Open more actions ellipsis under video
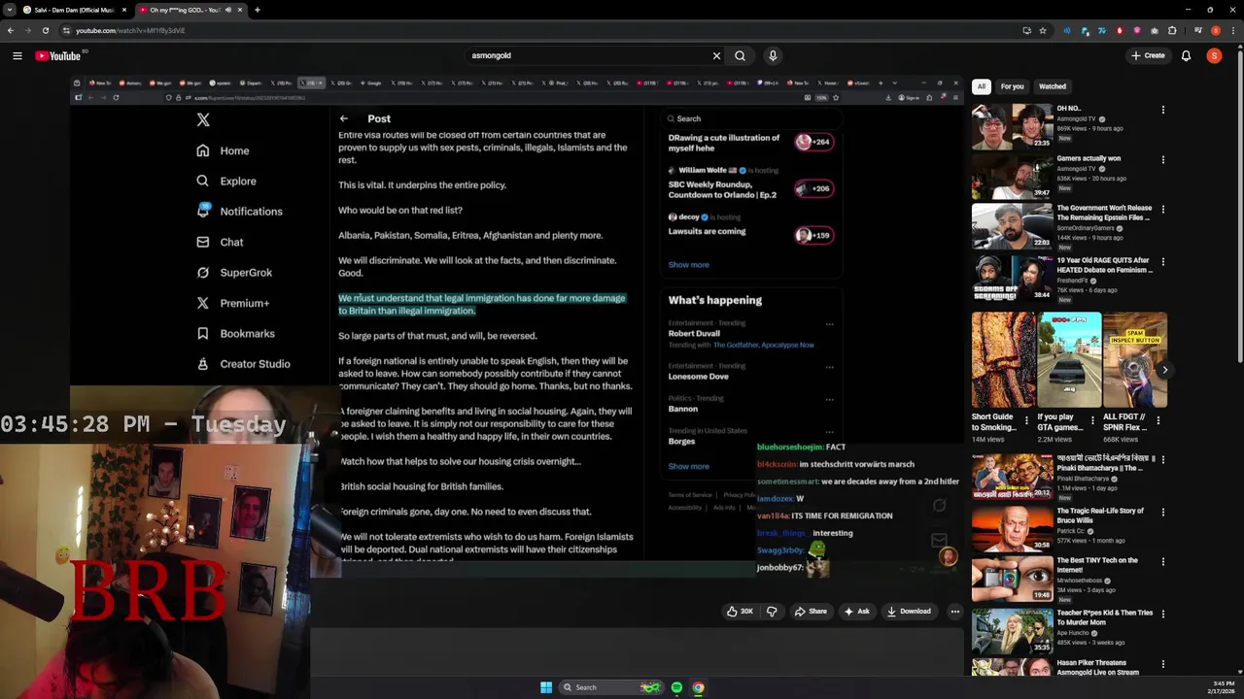The height and width of the screenshot is (699, 1244). tap(954, 612)
